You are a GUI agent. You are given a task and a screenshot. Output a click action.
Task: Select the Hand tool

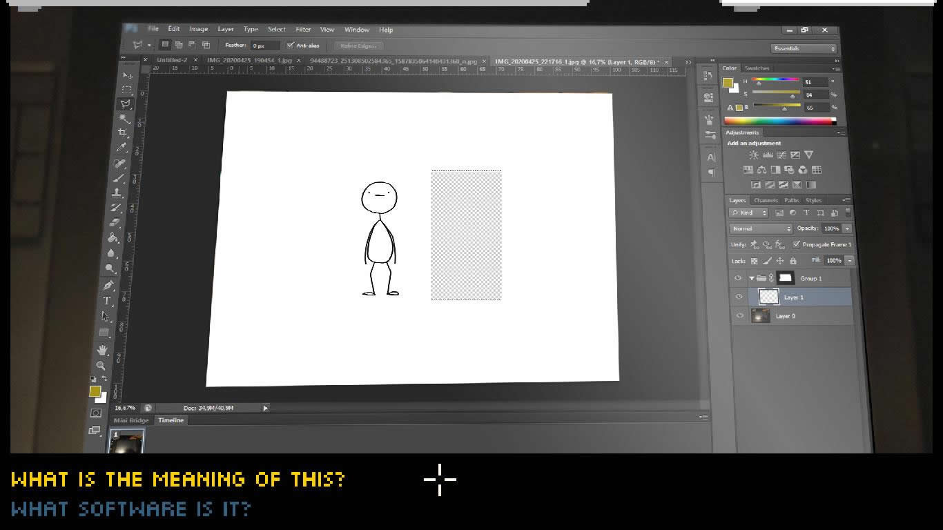click(x=102, y=350)
